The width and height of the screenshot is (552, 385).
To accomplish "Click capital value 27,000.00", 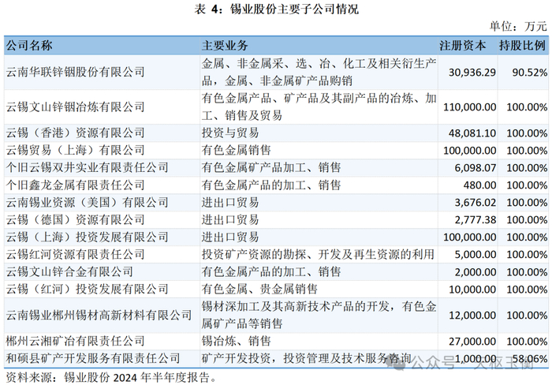I will click(x=472, y=341).
